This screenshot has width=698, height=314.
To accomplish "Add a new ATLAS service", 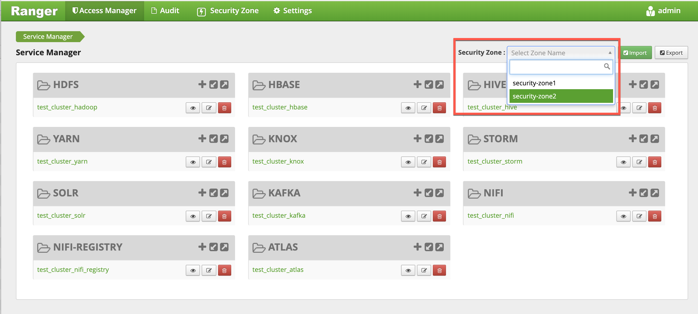I will click(417, 247).
